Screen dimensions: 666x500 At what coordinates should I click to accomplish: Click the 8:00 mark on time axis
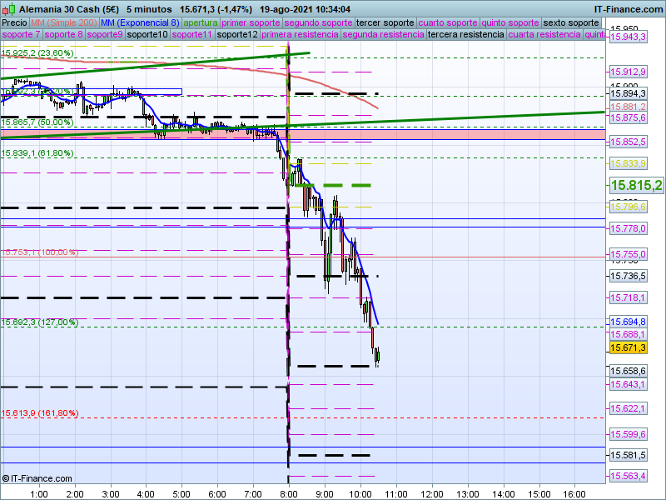pyautogui.click(x=288, y=493)
